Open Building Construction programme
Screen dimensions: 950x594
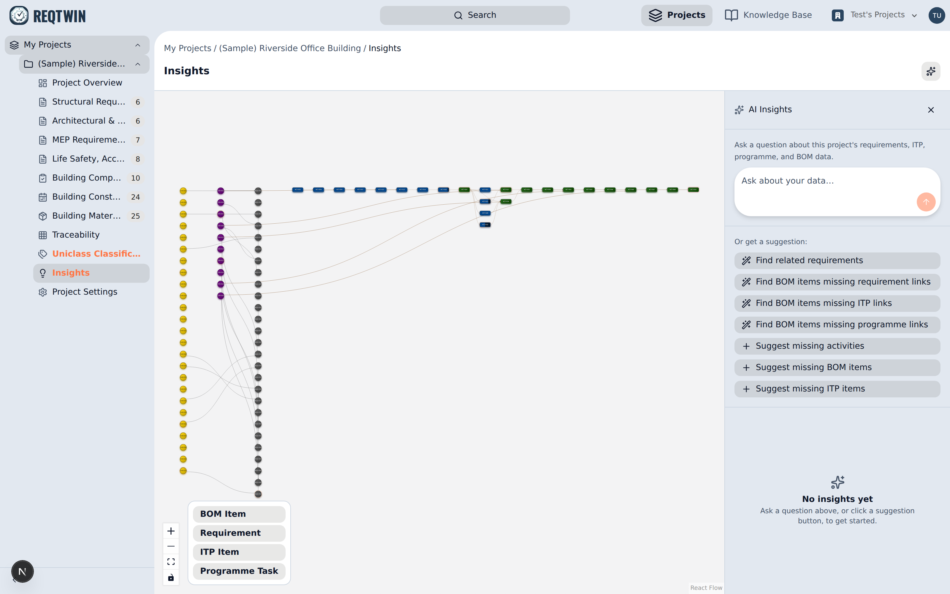[91, 197]
